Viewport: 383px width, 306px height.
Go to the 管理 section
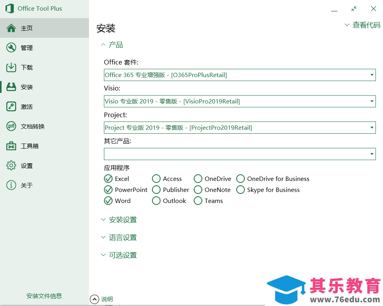click(x=44, y=48)
